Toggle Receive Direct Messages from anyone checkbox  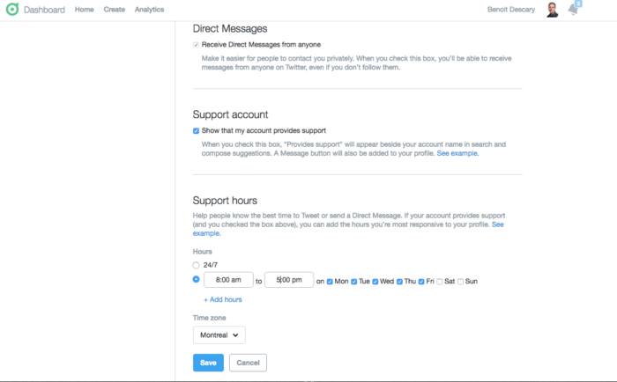pyautogui.click(x=197, y=44)
